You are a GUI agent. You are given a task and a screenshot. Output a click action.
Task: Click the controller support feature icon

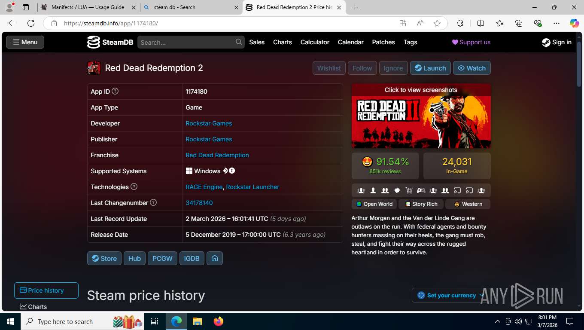point(421,190)
